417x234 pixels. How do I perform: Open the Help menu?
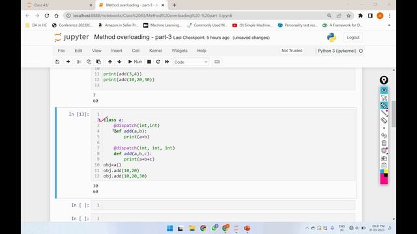coord(201,51)
